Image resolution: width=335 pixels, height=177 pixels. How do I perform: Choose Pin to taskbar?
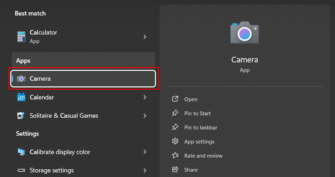201,127
